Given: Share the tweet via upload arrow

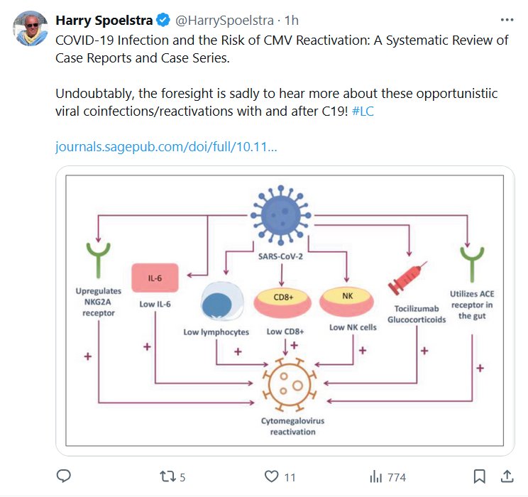Looking at the screenshot, I should (507, 476).
